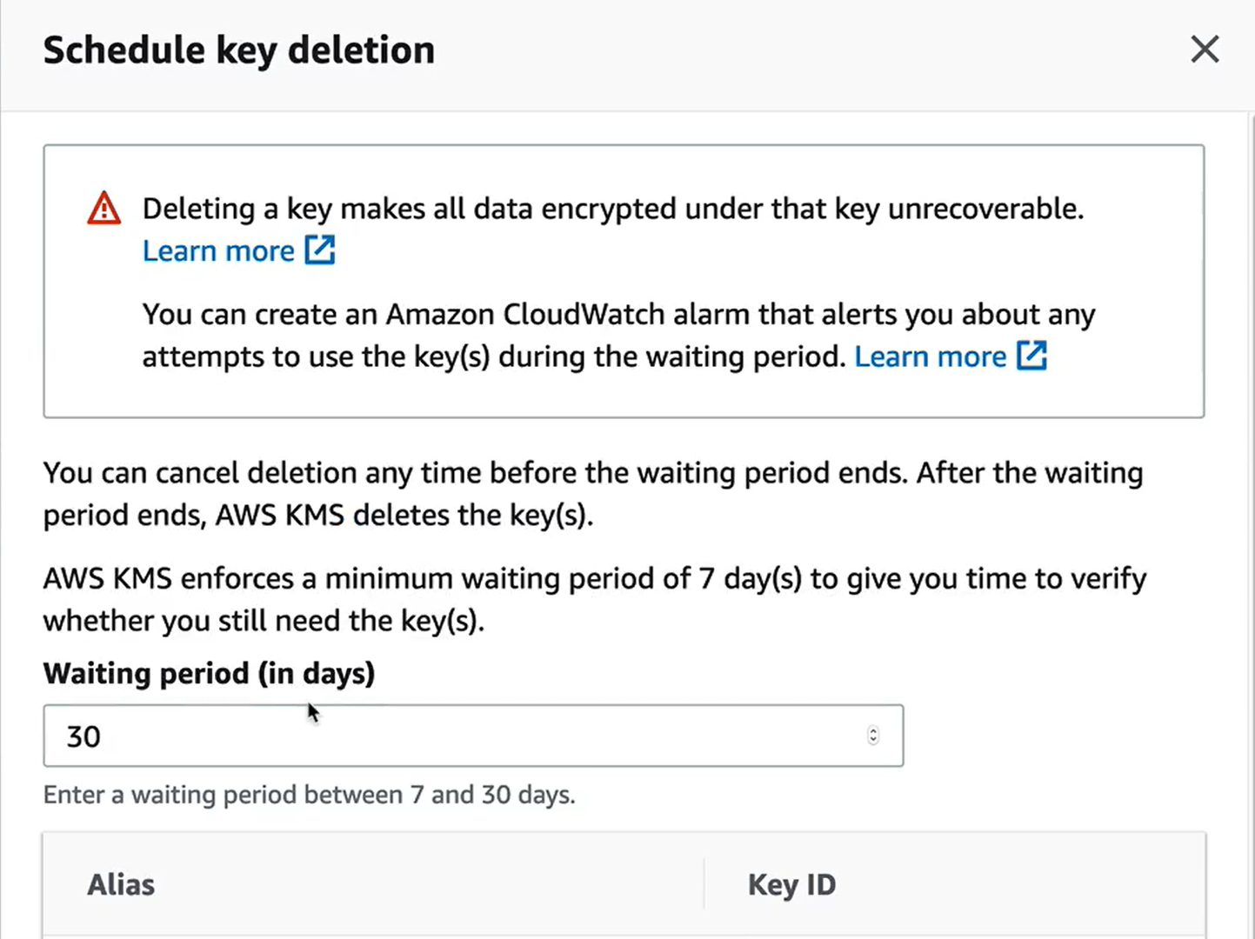Click divider between Alias and Key ID
Image resolution: width=1255 pixels, height=939 pixels.
point(704,884)
